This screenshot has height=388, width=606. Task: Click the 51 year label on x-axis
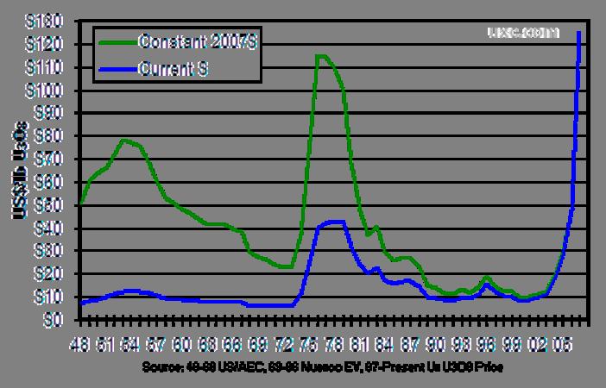tap(105, 345)
